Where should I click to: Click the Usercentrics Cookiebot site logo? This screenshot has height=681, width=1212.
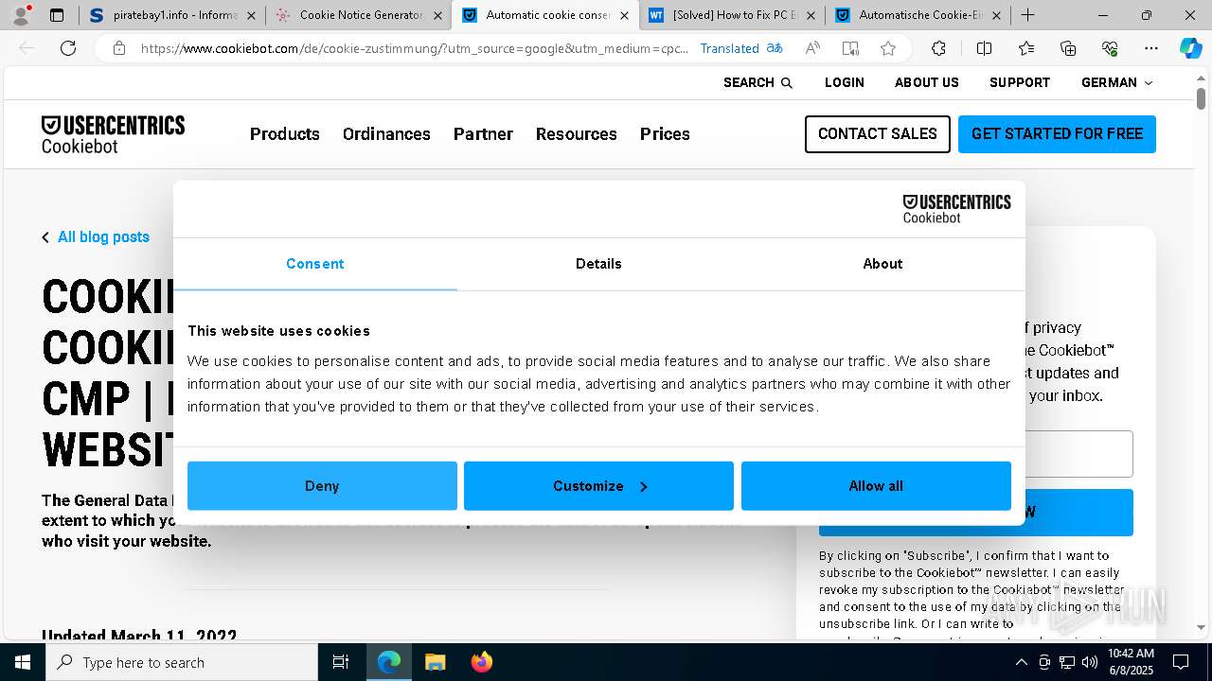[x=113, y=134]
